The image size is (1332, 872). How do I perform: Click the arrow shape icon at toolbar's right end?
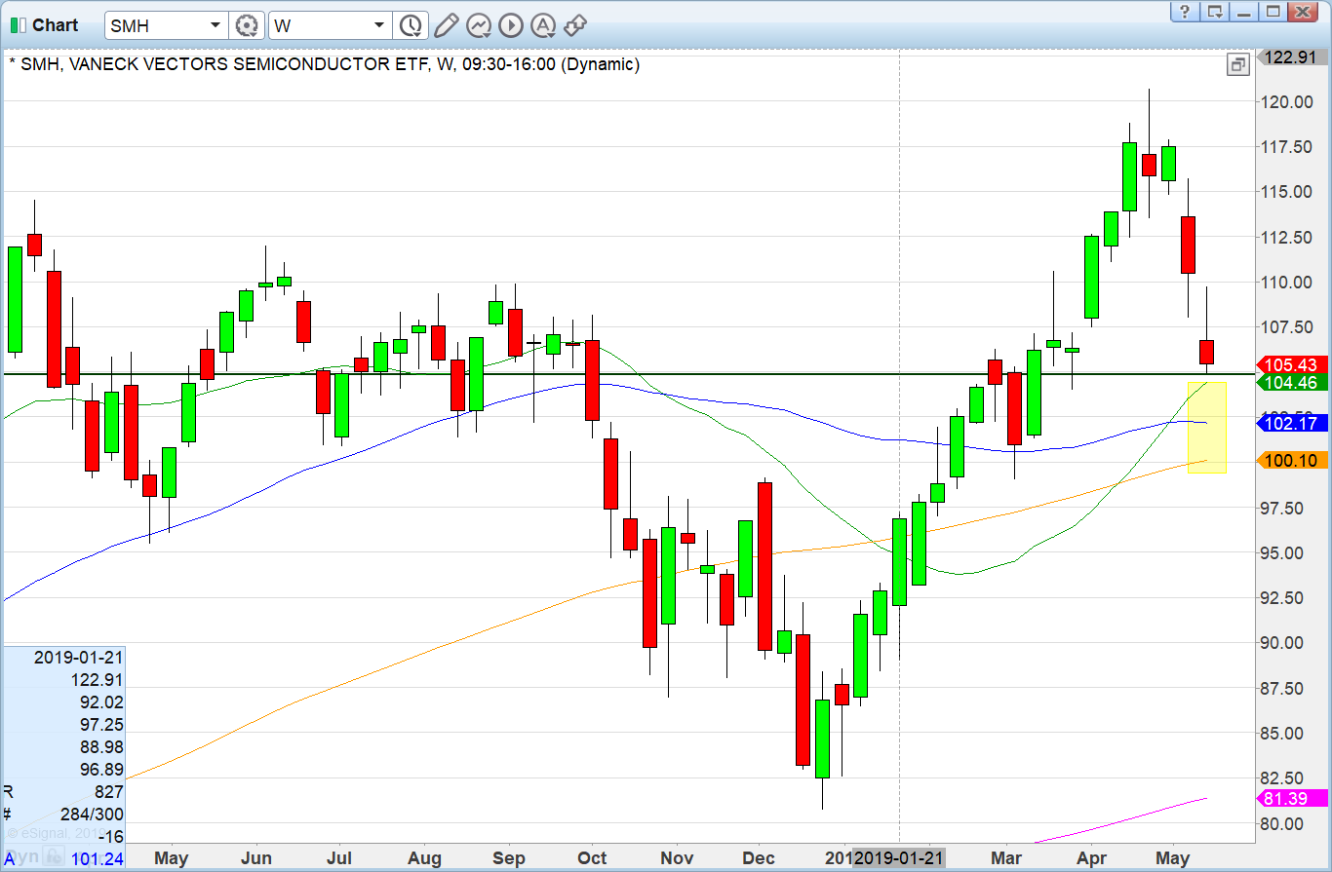575,25
